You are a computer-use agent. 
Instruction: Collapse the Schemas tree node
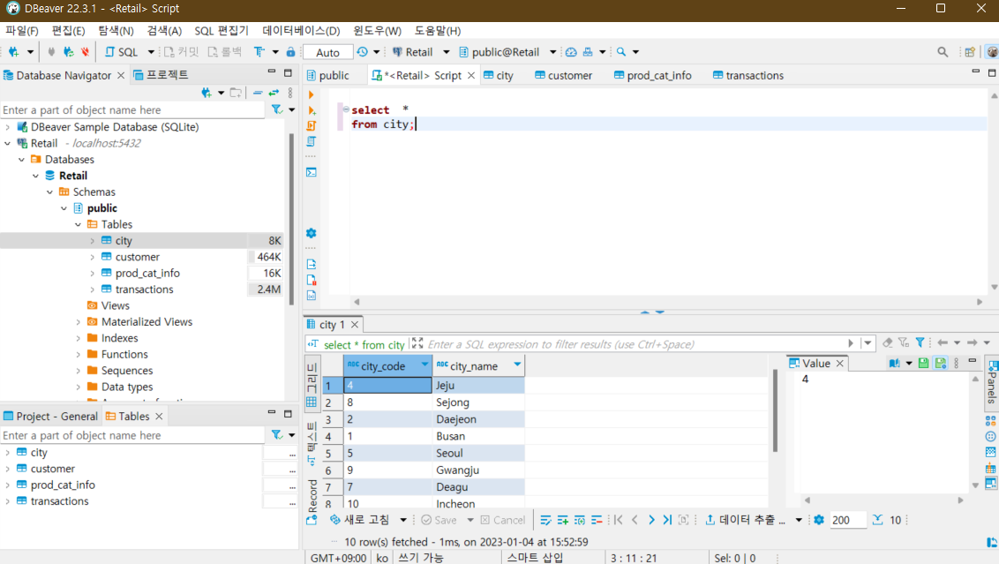[x=49, y=192]
